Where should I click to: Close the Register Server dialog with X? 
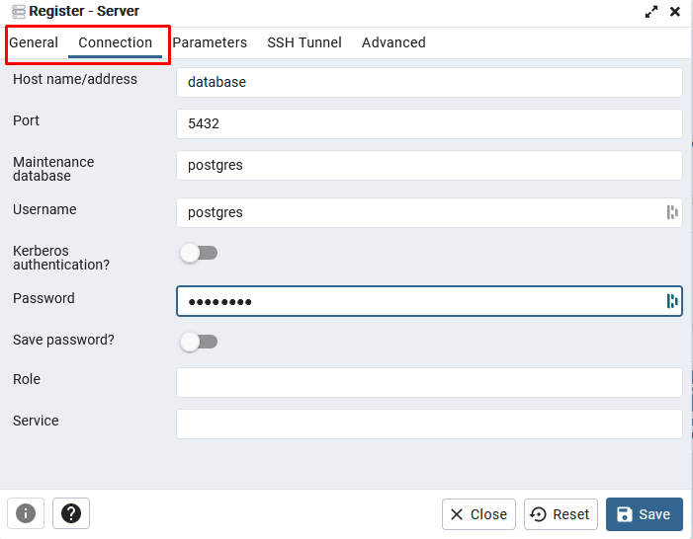pos(675,12)
